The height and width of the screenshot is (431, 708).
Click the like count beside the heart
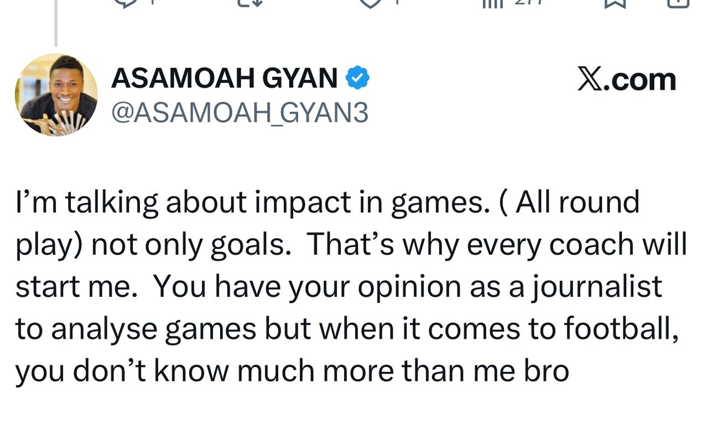(397, 2)
